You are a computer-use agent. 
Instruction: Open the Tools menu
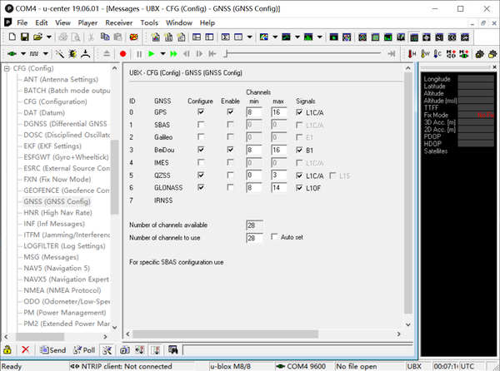(x=149, y=22)
